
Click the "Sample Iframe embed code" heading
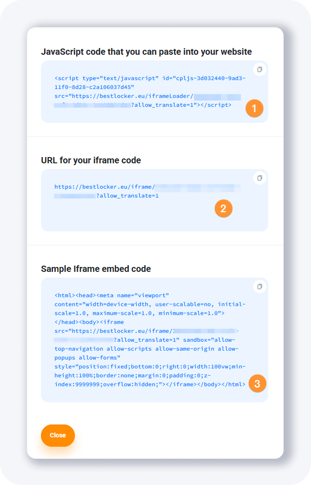click(96, 269)
